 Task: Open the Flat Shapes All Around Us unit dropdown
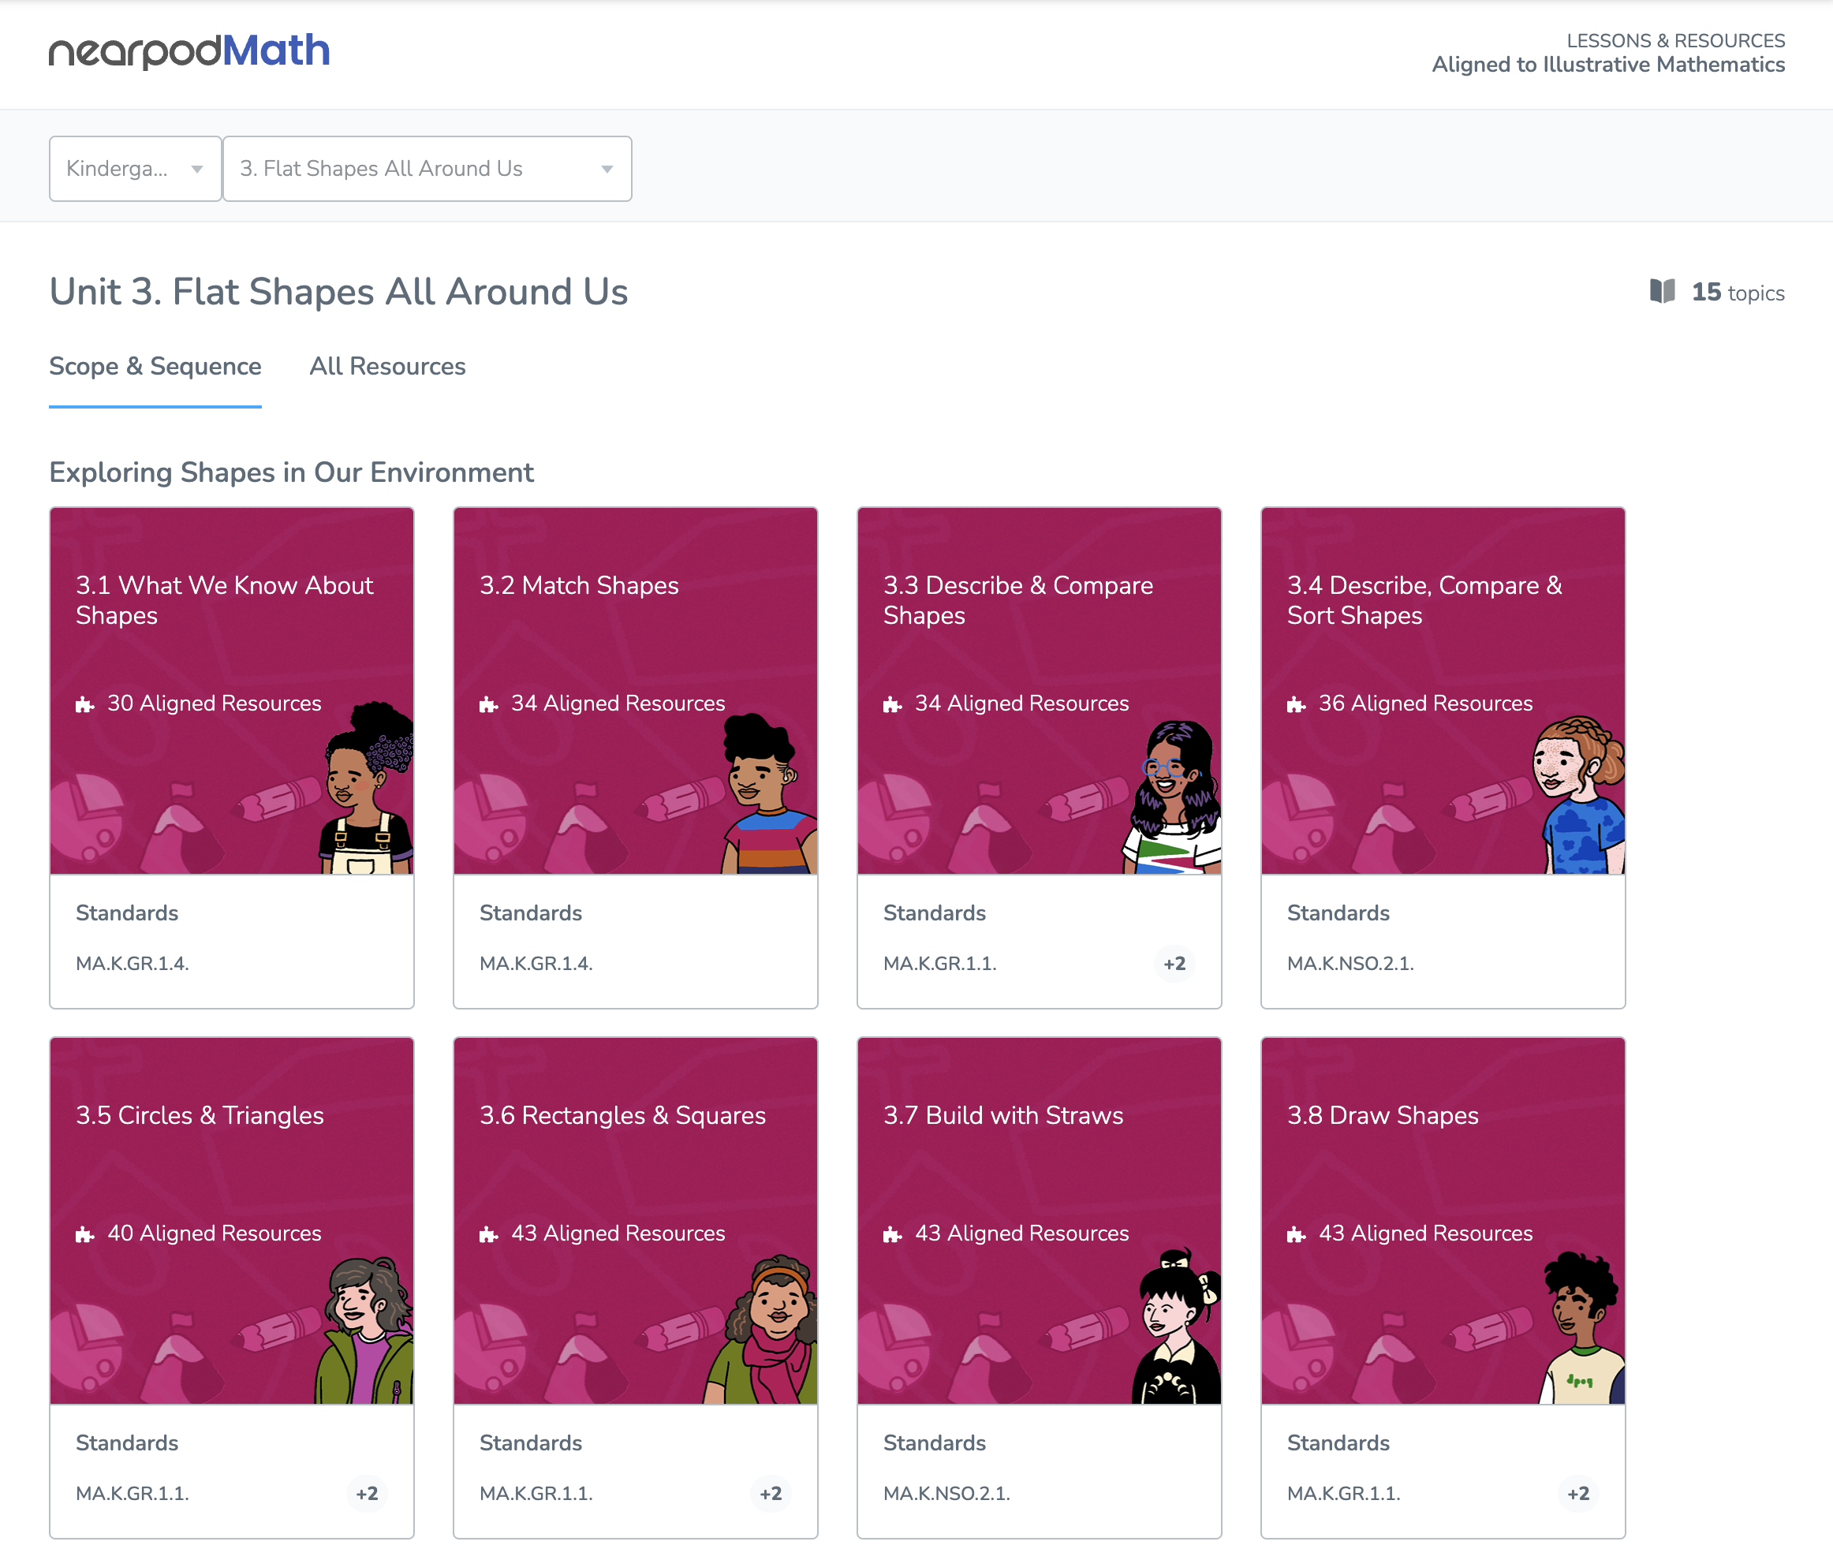427,168
